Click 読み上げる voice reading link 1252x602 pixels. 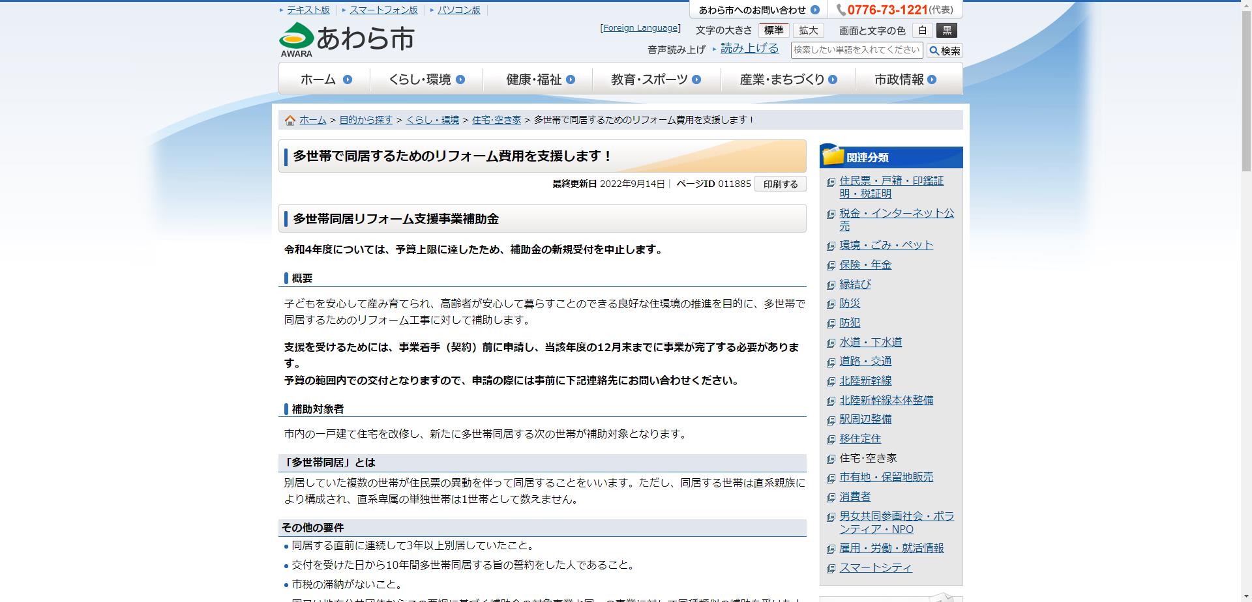coord(749,48)
